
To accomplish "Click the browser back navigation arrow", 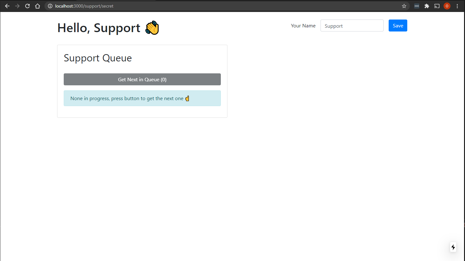I will point(7,6).
